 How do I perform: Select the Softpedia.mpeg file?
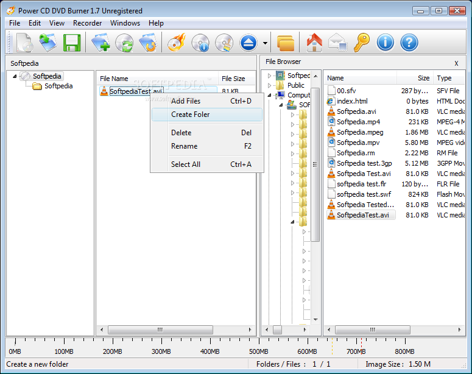360,132
